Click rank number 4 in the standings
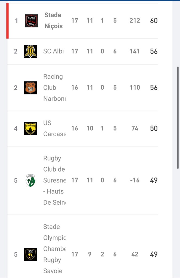This screenshot has height=278, width=180. point(16,128)
